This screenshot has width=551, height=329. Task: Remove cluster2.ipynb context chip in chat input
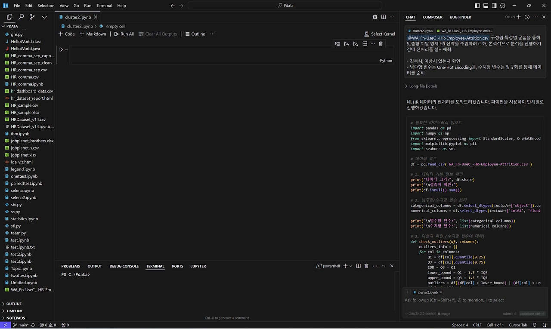click(440, 292)
